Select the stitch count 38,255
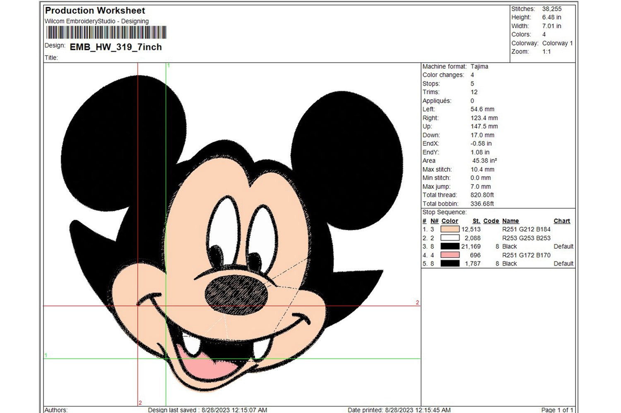Screen dimensions: 621x413 point(552,9)
